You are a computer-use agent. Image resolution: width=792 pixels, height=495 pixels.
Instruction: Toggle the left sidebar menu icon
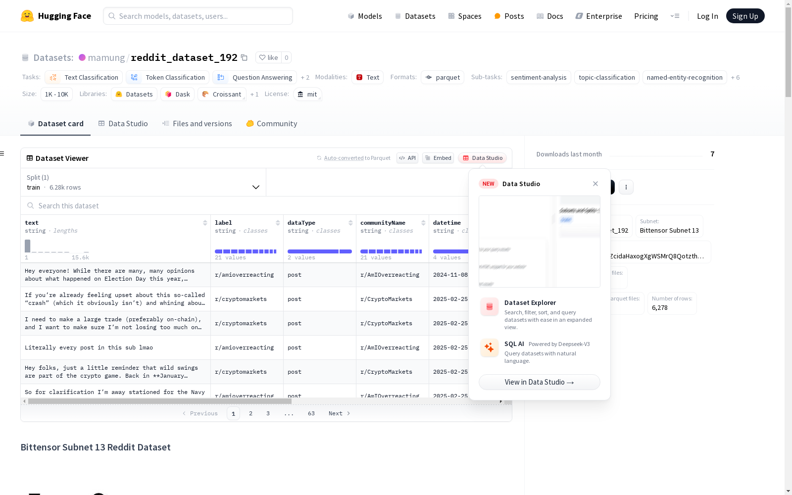[x=2, y=153]
